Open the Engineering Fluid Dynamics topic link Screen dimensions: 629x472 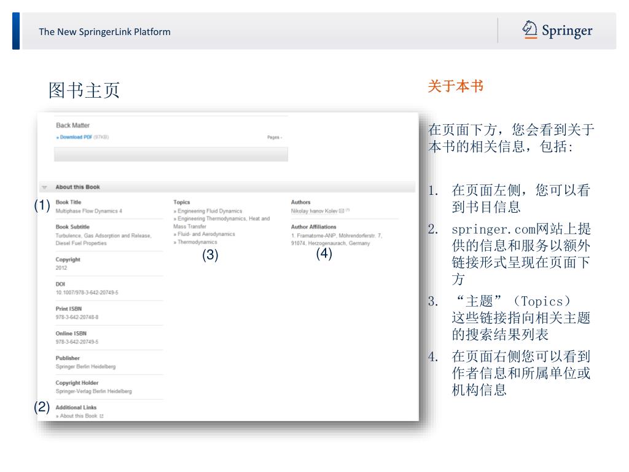coord(210,211)
